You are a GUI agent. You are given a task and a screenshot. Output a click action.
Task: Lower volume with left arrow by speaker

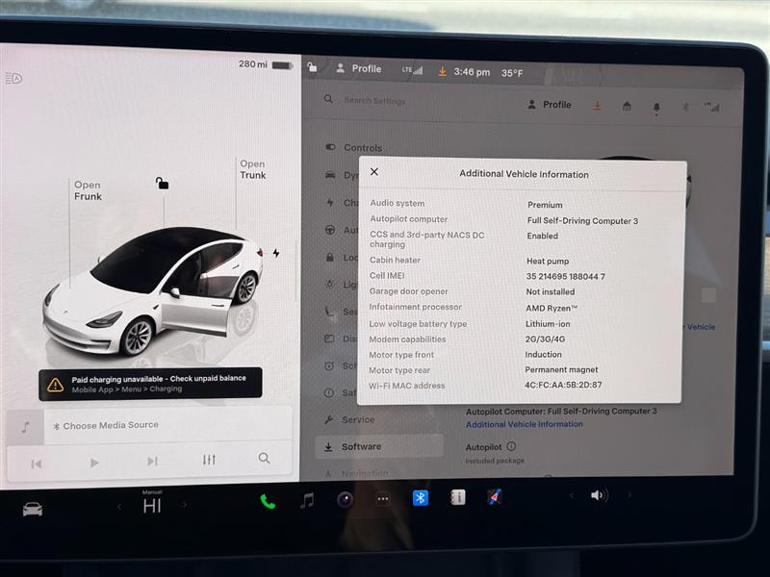(x=572, y=496)
